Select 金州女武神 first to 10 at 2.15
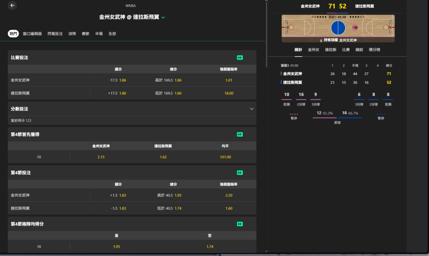 101,157
